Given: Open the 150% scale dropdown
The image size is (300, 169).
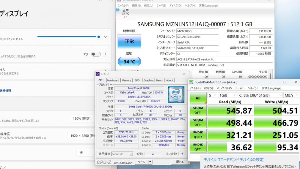Looking at the screenshot, I should tap(83, 119).
